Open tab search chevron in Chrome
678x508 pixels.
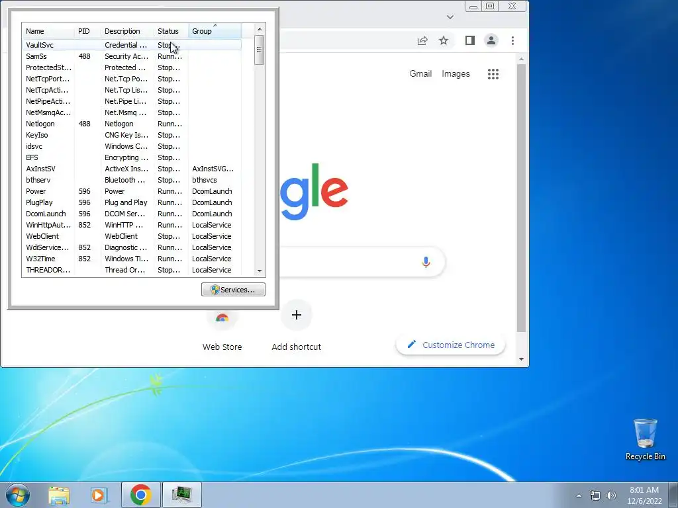(x=450, y=17)
